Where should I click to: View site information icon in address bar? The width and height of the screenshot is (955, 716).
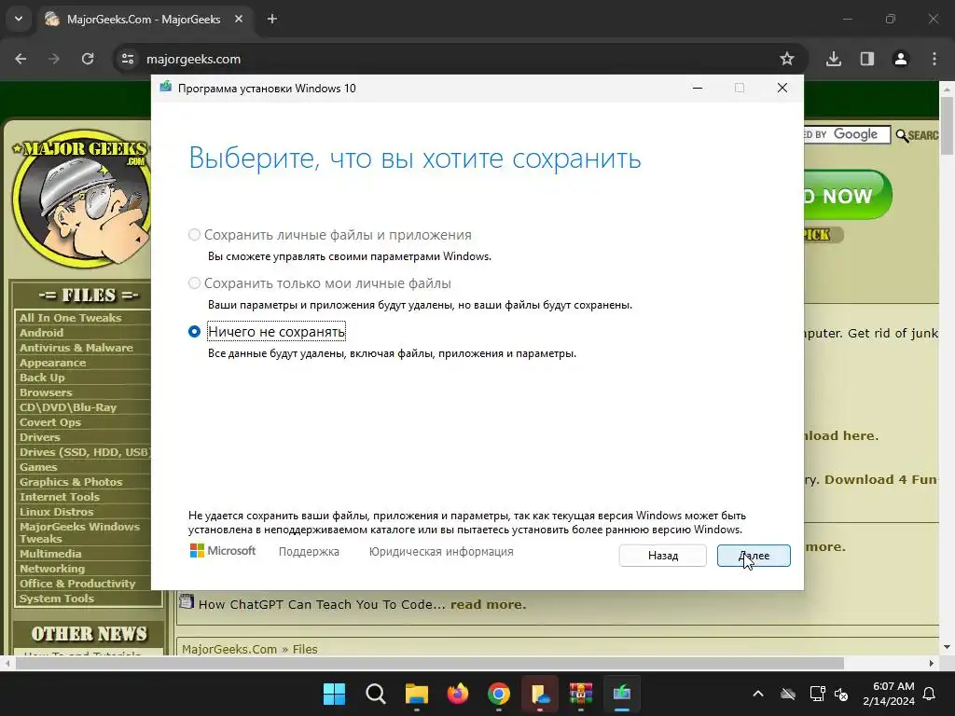(128, 59)
